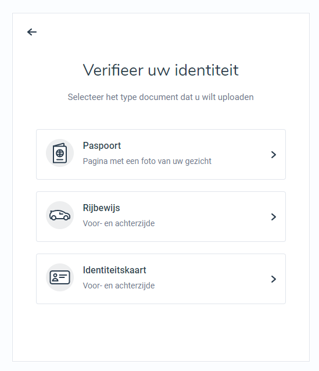
Task: Click the passport booklet icon
Action: point(60,153)
